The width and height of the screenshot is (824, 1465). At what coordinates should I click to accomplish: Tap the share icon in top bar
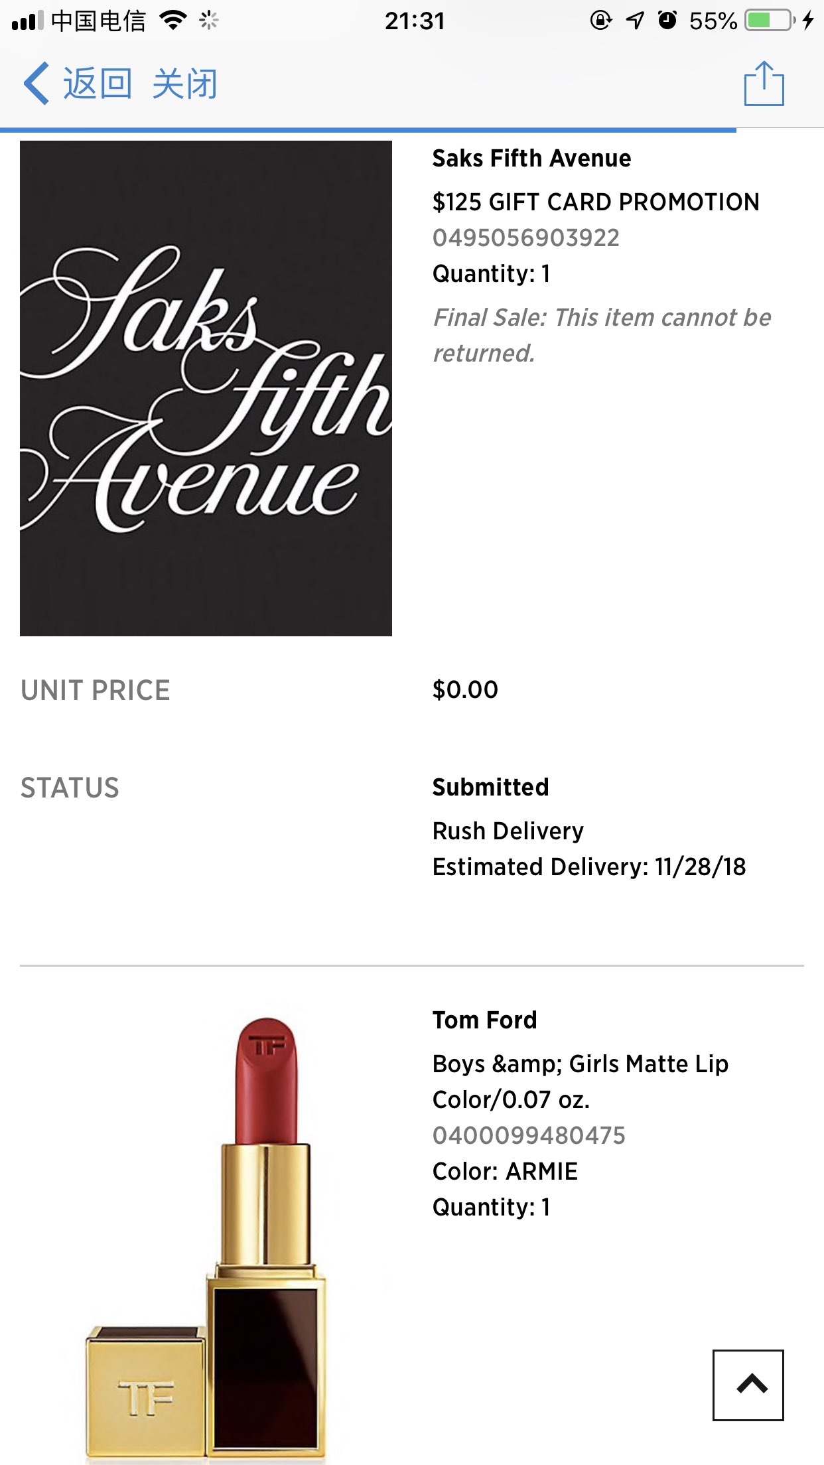[764, 84]
